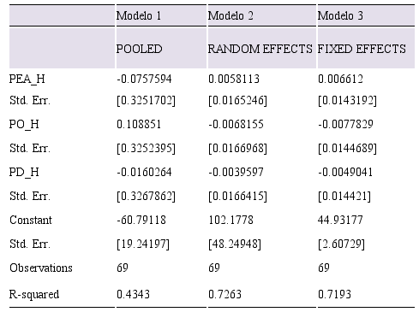Select the fixed effects PD_H value -0.0049041
Viewport: 419px width, 312px height.
coord(345,173)
